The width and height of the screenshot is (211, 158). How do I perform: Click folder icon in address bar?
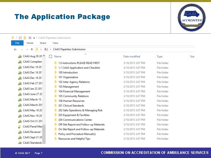[37, 49]
